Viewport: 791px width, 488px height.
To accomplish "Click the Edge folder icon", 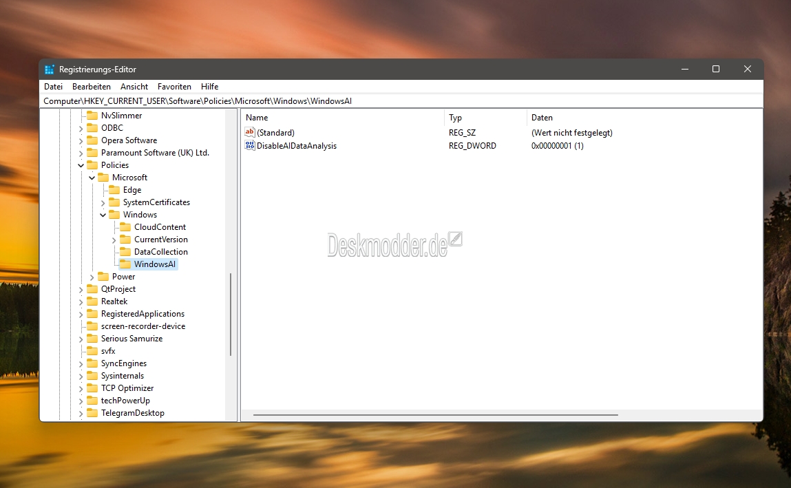I will point(114,190).
